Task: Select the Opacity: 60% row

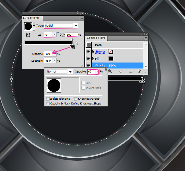Action: [x=118, y=65]
